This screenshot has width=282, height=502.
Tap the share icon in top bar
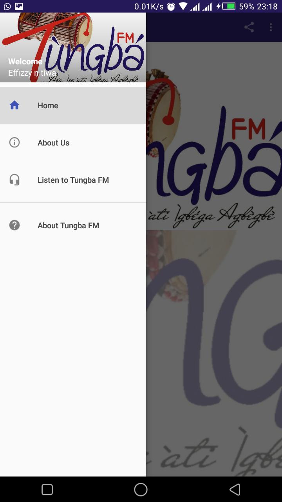249,27
